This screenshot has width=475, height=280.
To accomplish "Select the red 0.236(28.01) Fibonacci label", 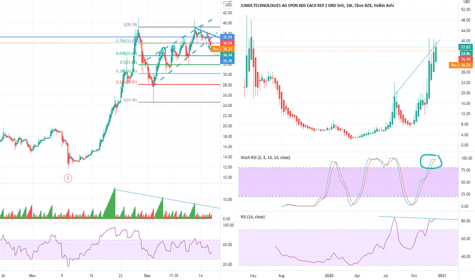I will [x=126, y=82].
